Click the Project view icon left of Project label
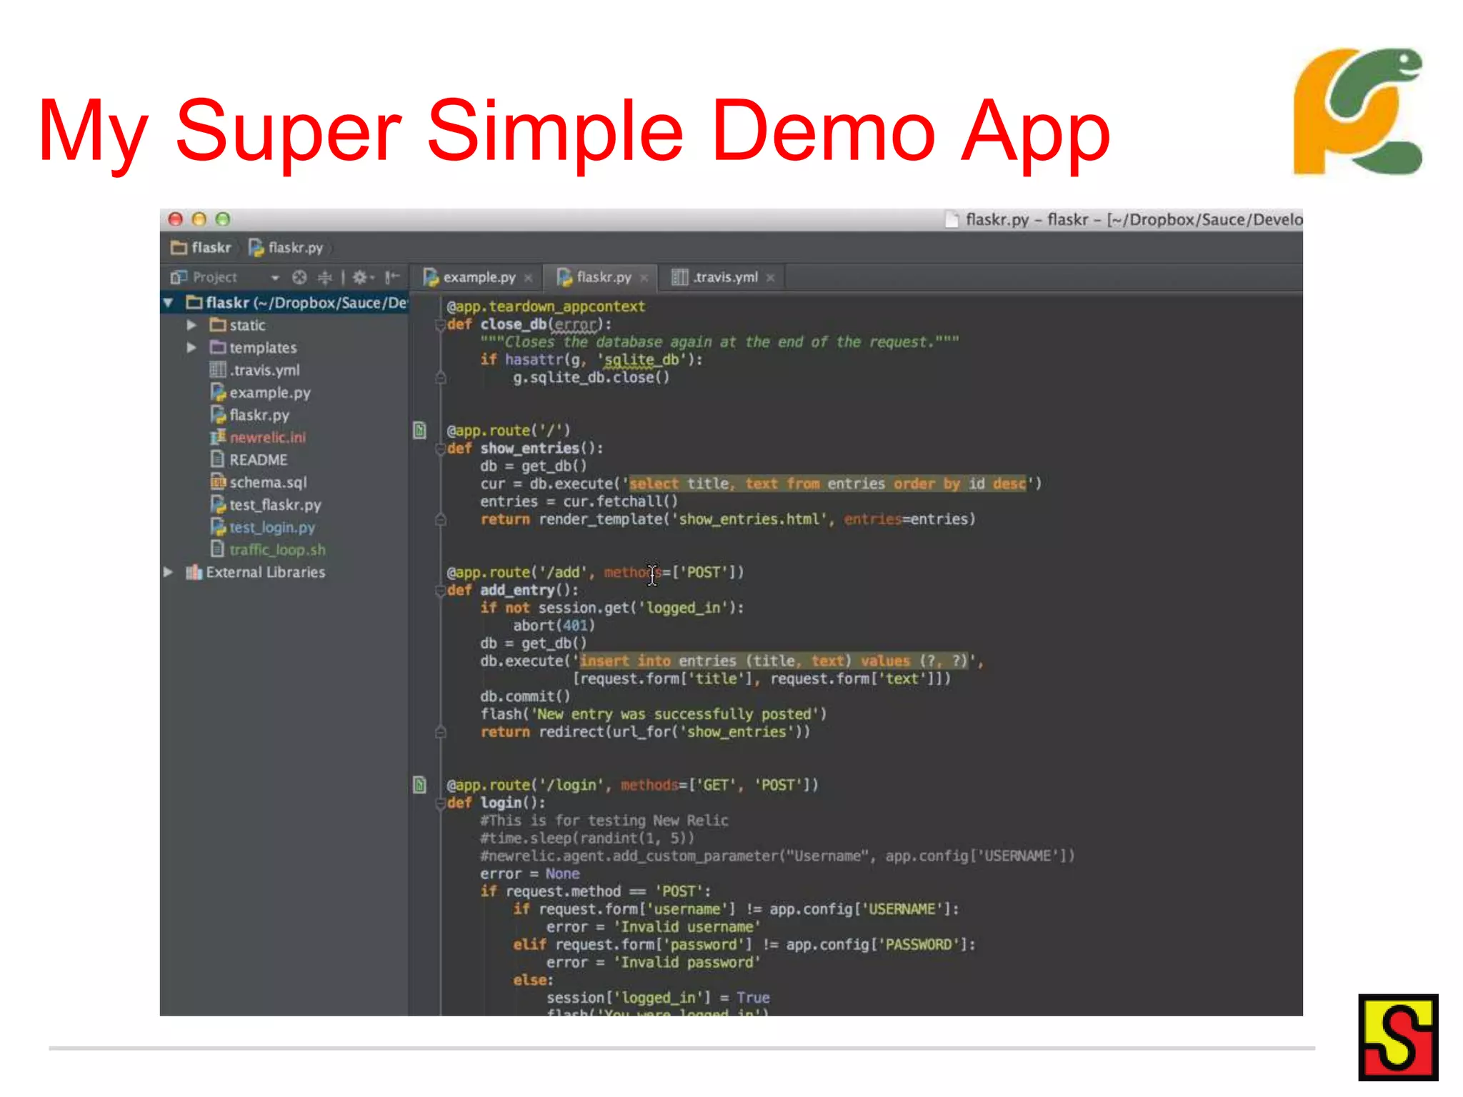Screen dimensions: 1463x1097 [x=179, y=277]
